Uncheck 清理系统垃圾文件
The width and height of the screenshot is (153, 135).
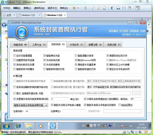coord(107,56)
